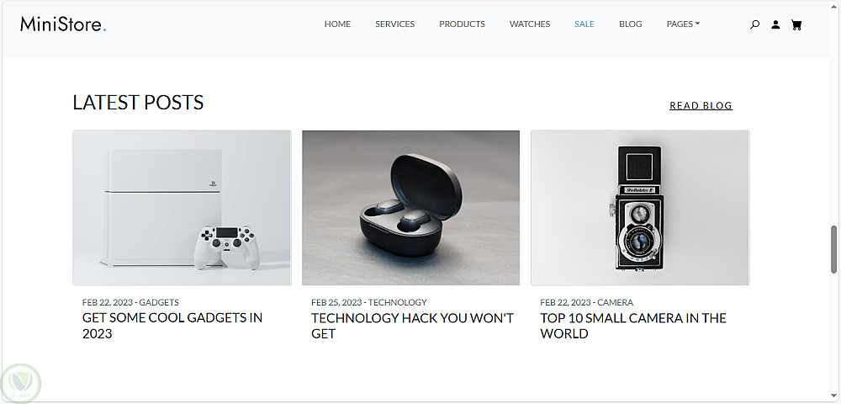
Task: Open the Watches menu item
Action: pos(529,24)
